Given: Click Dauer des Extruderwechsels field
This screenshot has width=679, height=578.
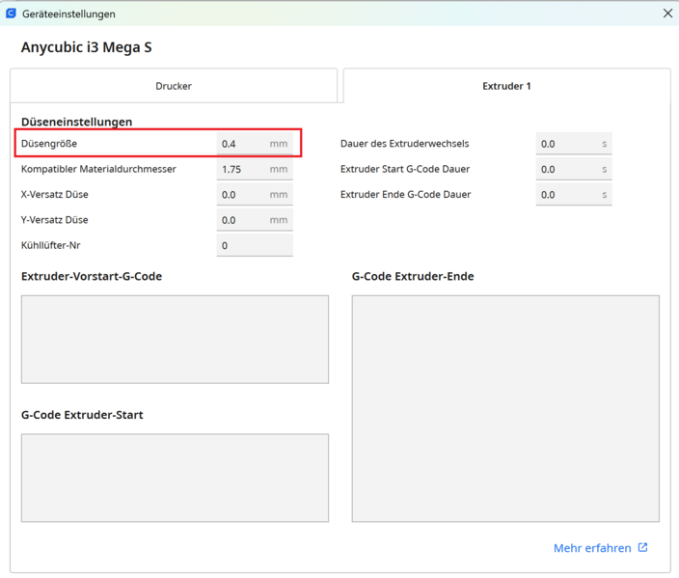Looking at the screenshot, I should pyautogui.click(x=574, y=144).
